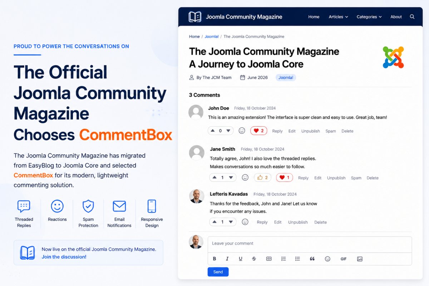The image size is (429, 286).
Task: Toggle italic in the comment editor
Action: (227, 259)
